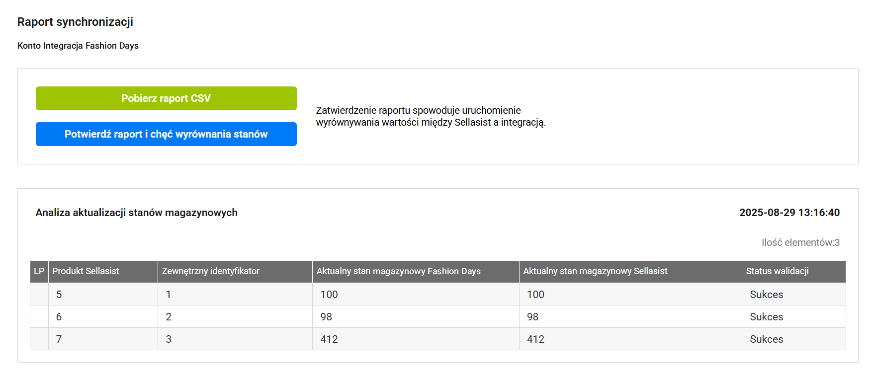Screen dimensions: 874x378
Task: Select the Status walidacji column header
Action: click(x=777, y=271)
